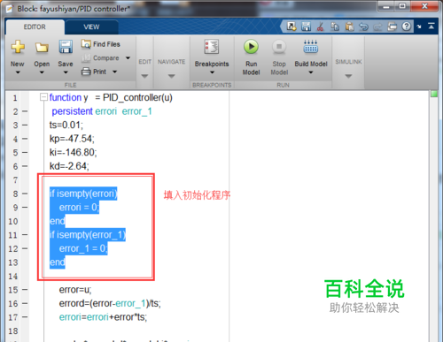Switch to the EDITOR tab
Image resolution: width=443 pixels, height=342 pixels.
click(x=35, y=27)
